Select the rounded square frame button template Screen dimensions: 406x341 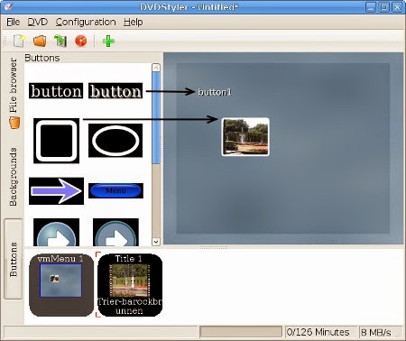click(x=56, y=141)
